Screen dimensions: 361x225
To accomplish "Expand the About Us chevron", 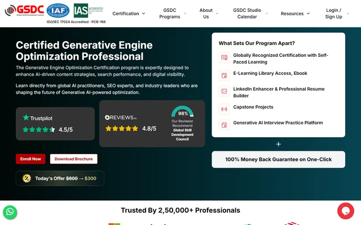I will tap(217, 13).
